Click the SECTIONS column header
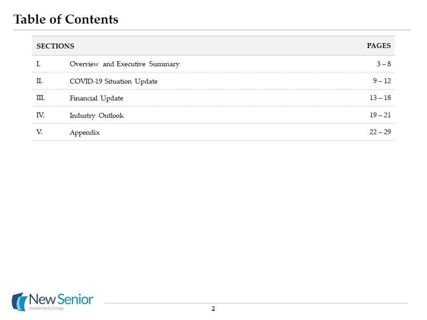427x320 pixels. pyautogui.click(x=55, y=46)
